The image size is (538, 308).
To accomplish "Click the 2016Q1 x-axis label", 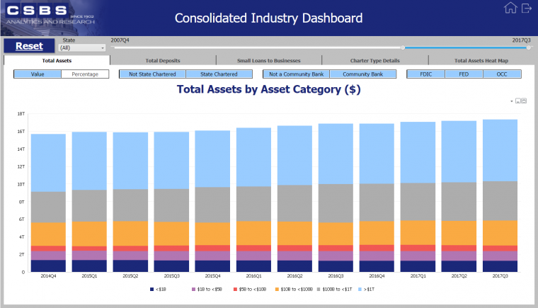I will [x=253, y=276].
